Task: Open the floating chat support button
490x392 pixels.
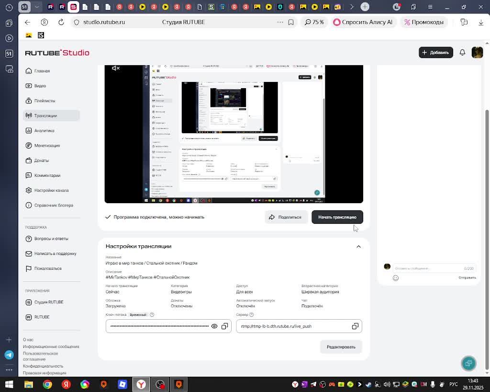Action: pos(468,363)
